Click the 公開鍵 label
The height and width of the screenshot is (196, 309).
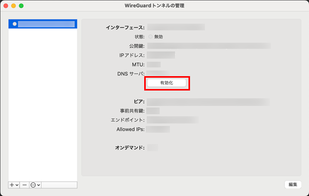coord(137,46)
